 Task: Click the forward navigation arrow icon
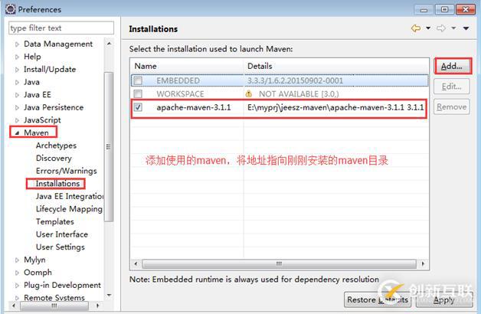point(441,28)
